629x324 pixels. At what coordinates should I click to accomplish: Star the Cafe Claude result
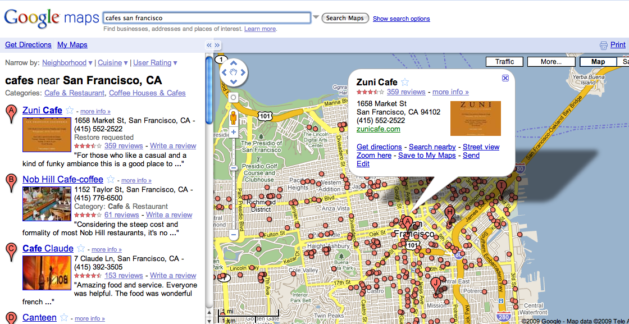click(81, 248)
